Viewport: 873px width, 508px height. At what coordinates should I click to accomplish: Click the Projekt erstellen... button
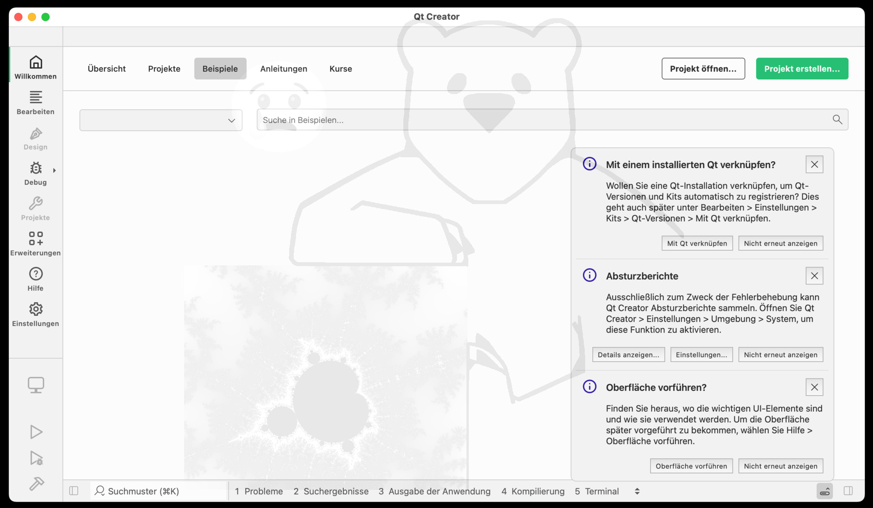802,69
